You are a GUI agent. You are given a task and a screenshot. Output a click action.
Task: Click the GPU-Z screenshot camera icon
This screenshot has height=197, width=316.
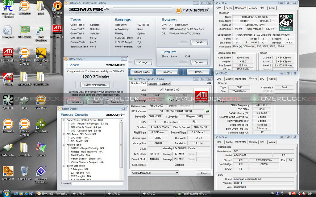(209, 83)
